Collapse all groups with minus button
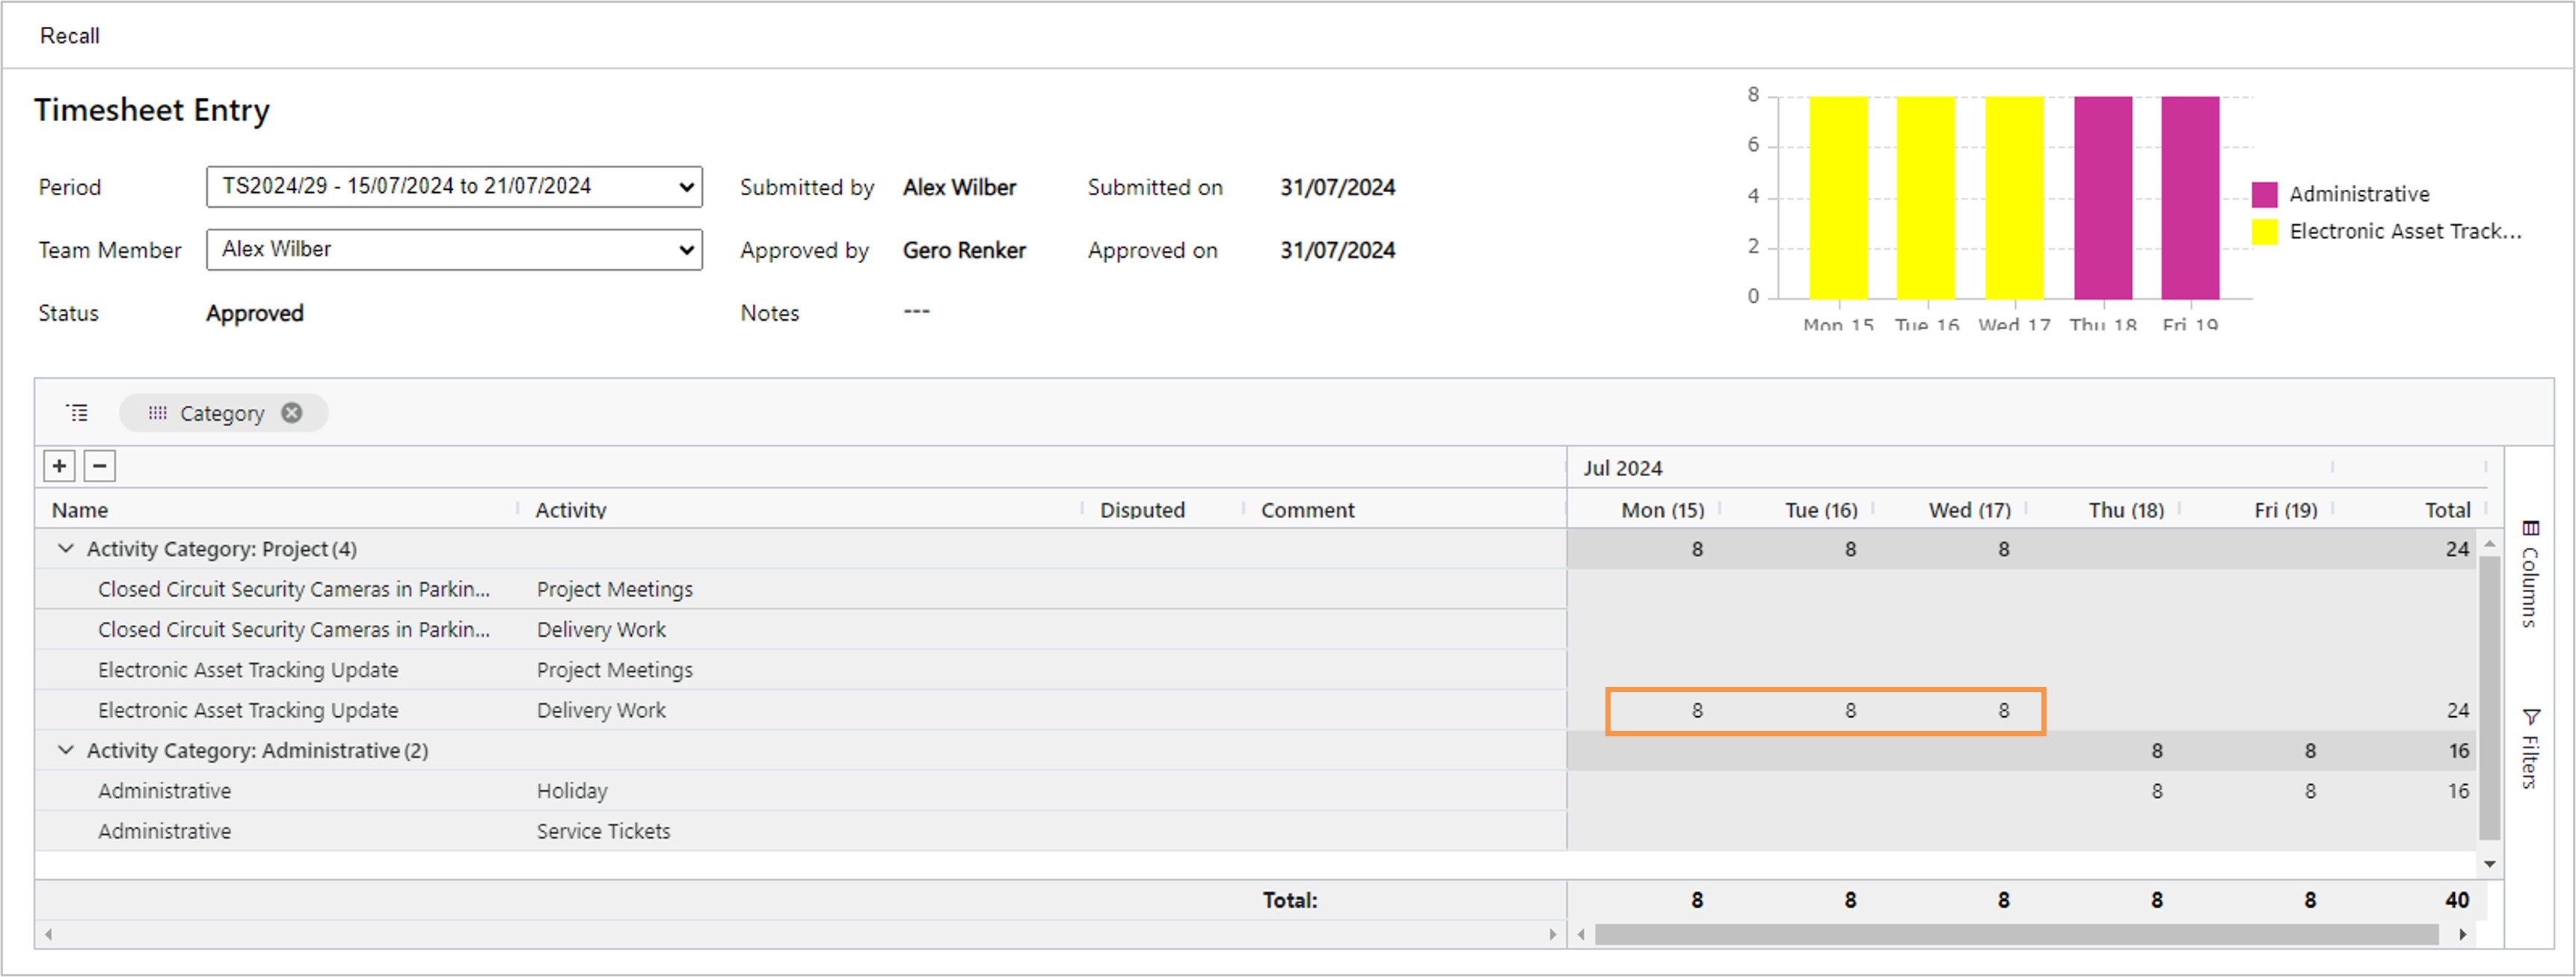Screen dimensions: 2576x977 (x=99, y=466)
